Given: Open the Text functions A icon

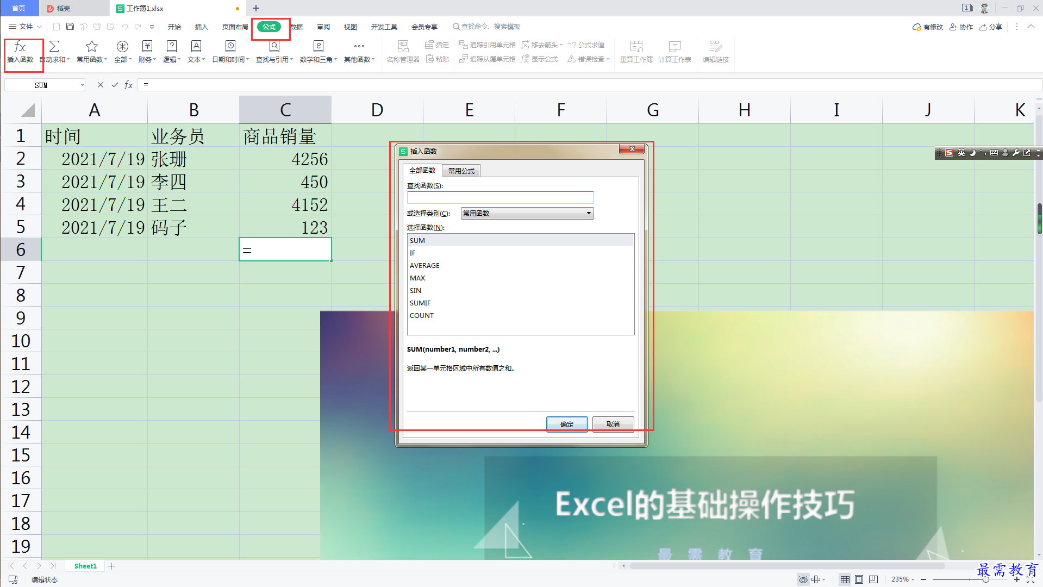Looking at the screenshot, I should [196, 52].
